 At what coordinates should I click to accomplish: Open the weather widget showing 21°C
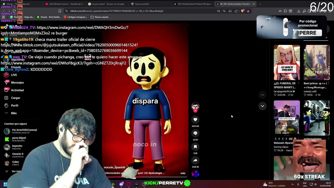click(274, 184)
